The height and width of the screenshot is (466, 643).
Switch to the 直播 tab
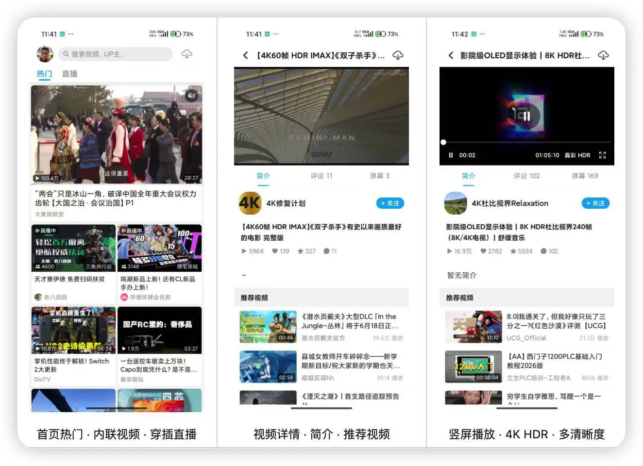click(69, 74)
